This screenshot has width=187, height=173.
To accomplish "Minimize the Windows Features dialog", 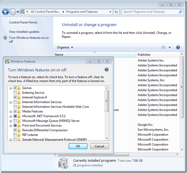I will 90,61.
